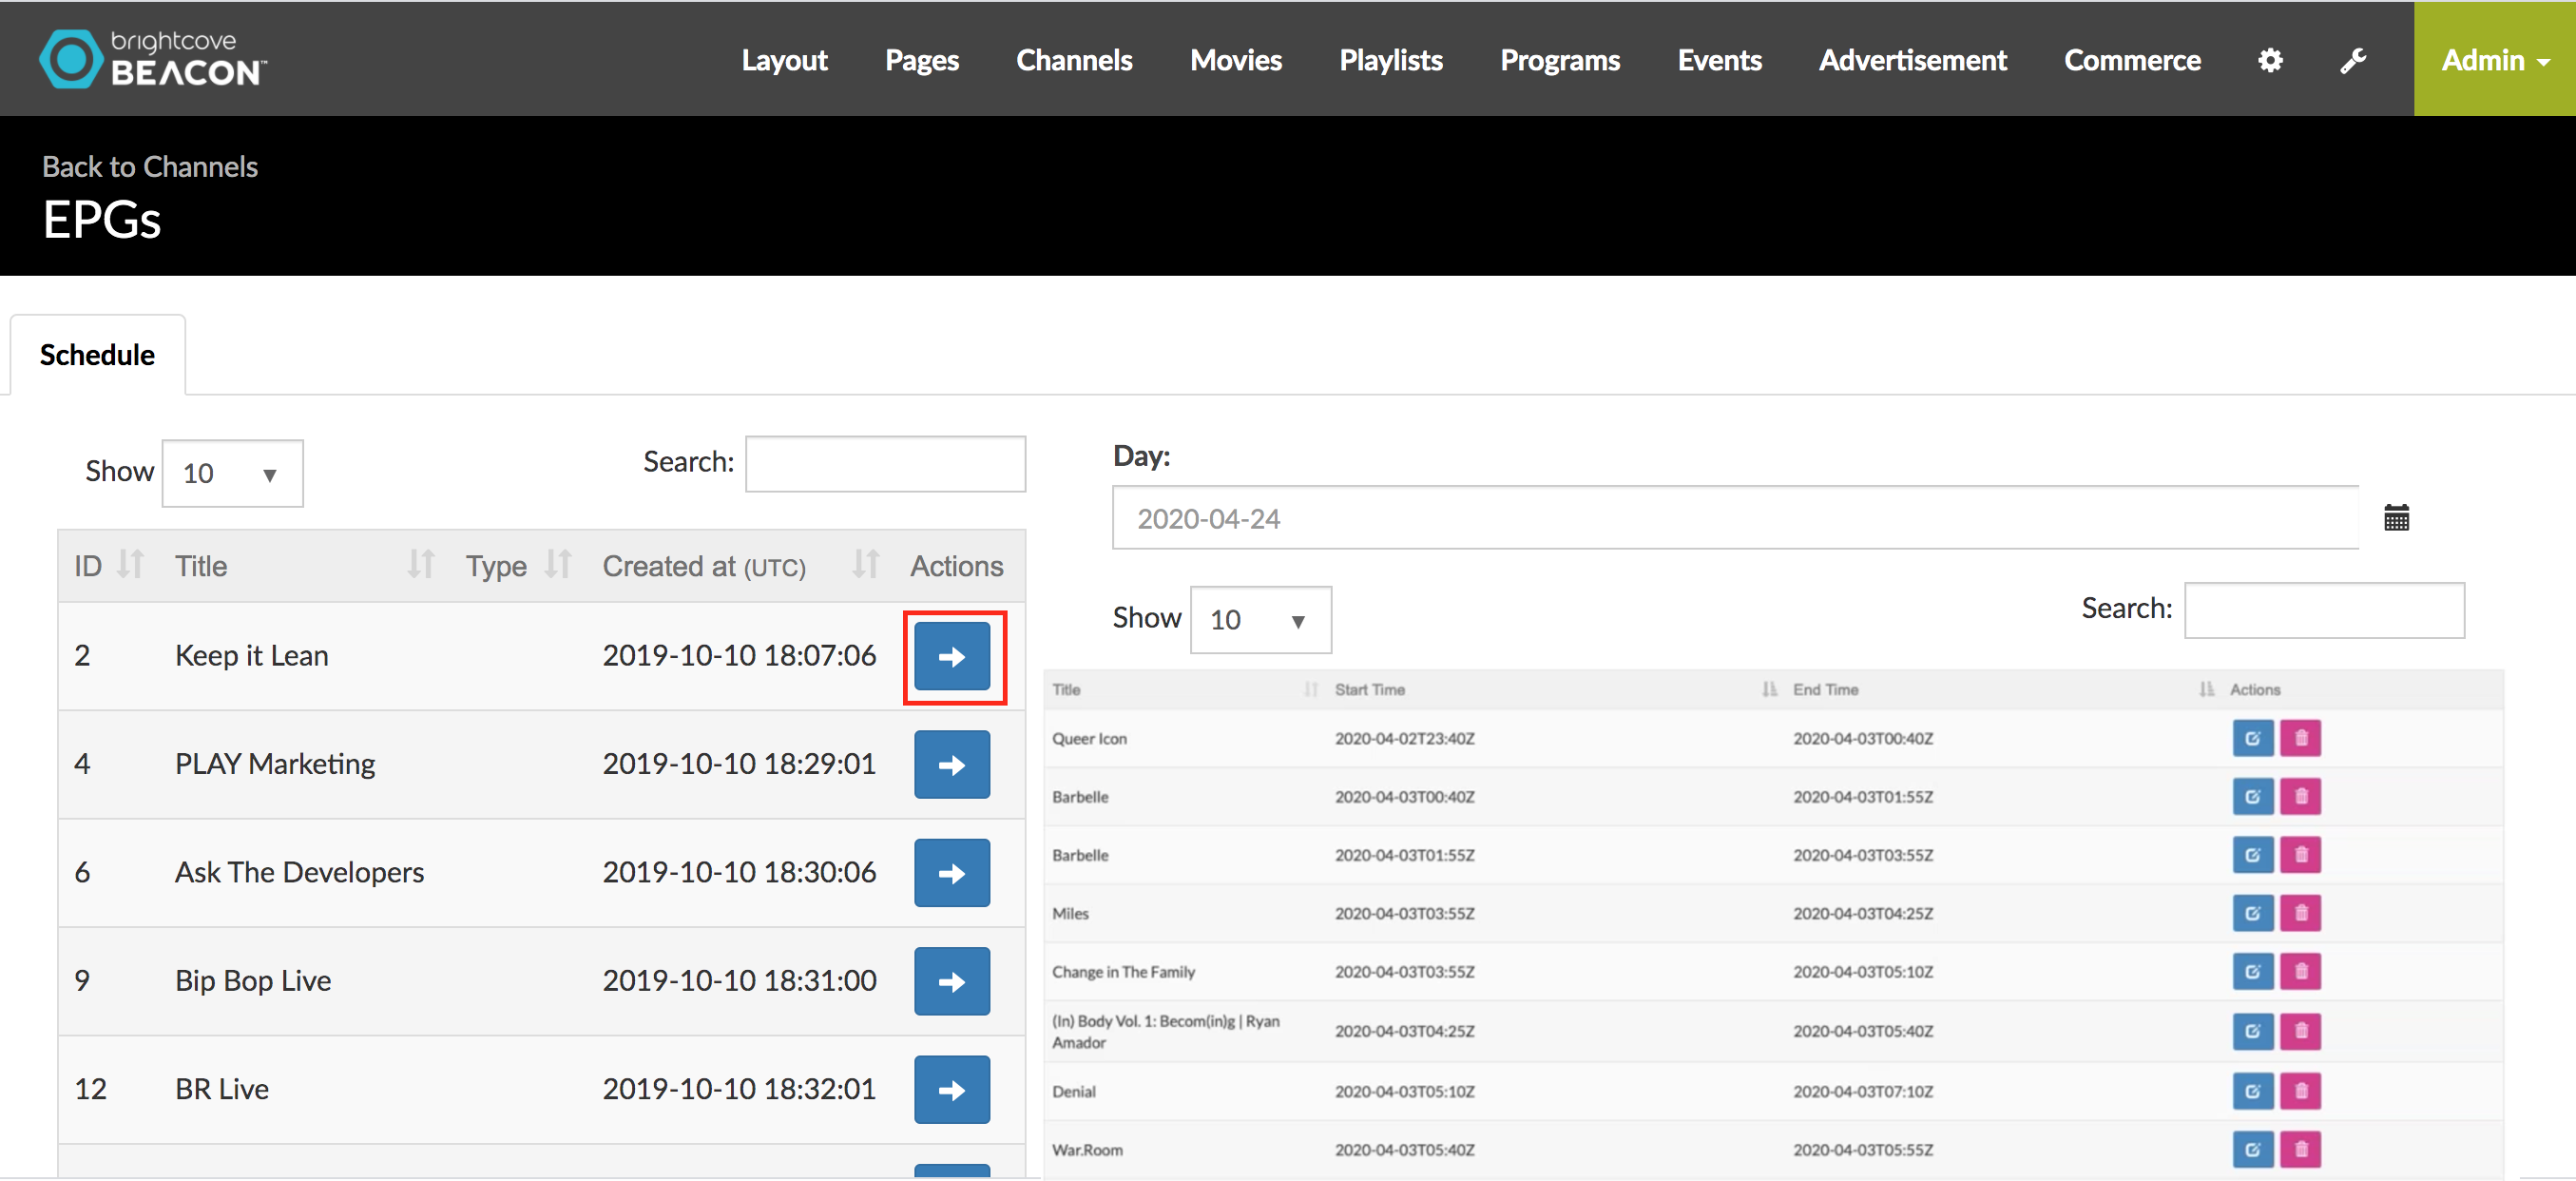
Task: Sort channels table by Type
Action: click(558, 565)
